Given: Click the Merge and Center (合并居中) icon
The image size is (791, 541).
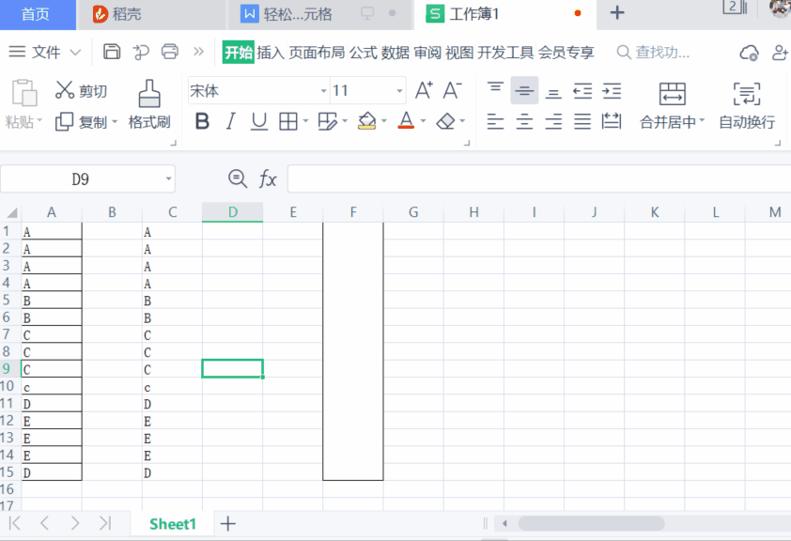Looking at the screenshot, I should click(672, 94).
